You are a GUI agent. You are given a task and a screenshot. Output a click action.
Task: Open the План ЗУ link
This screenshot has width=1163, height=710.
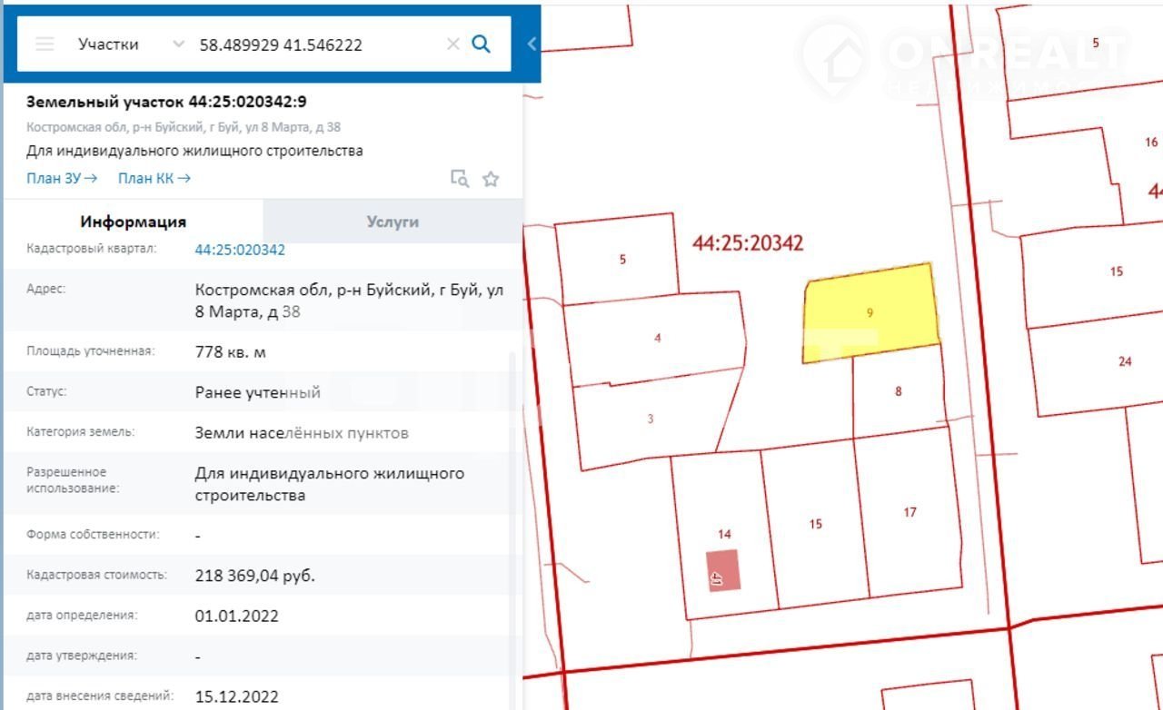[x=61, y=179]
